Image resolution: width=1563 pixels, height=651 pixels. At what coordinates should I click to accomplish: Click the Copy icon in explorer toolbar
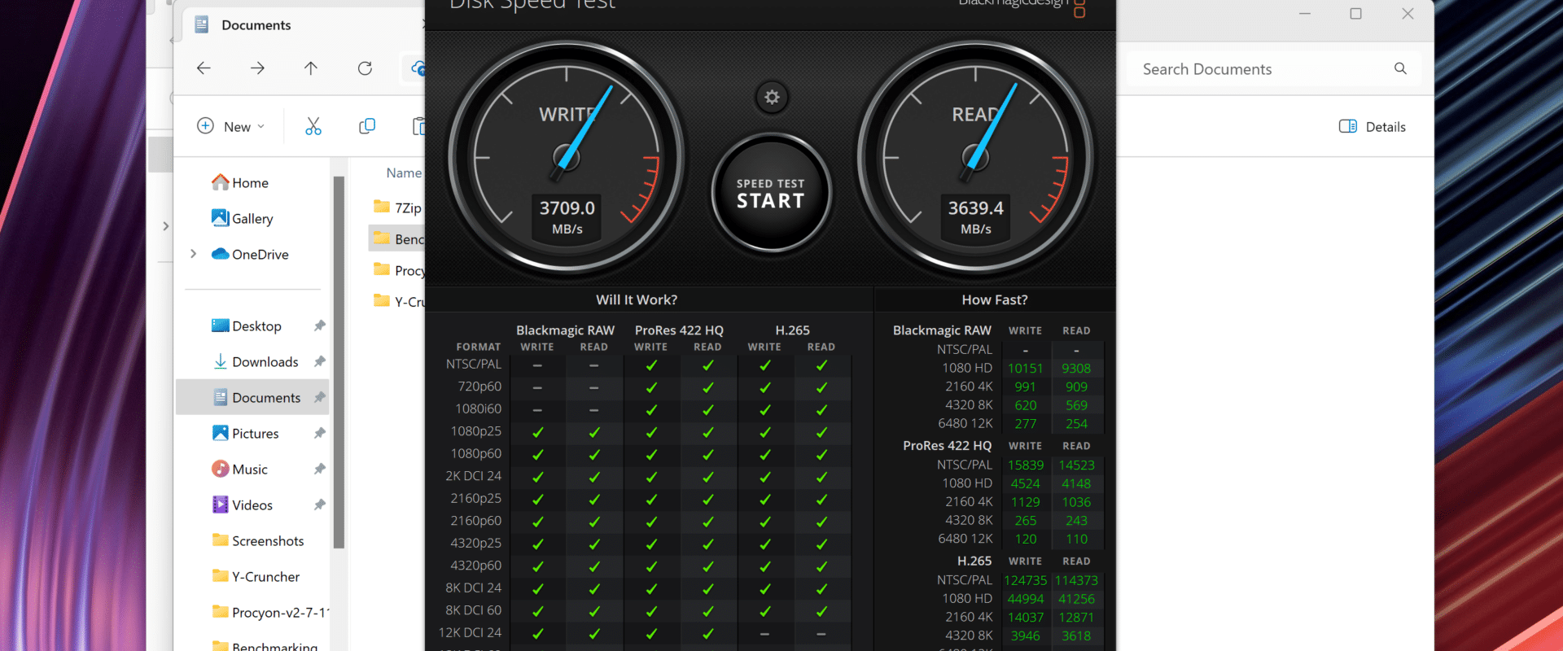click(367, 126)
